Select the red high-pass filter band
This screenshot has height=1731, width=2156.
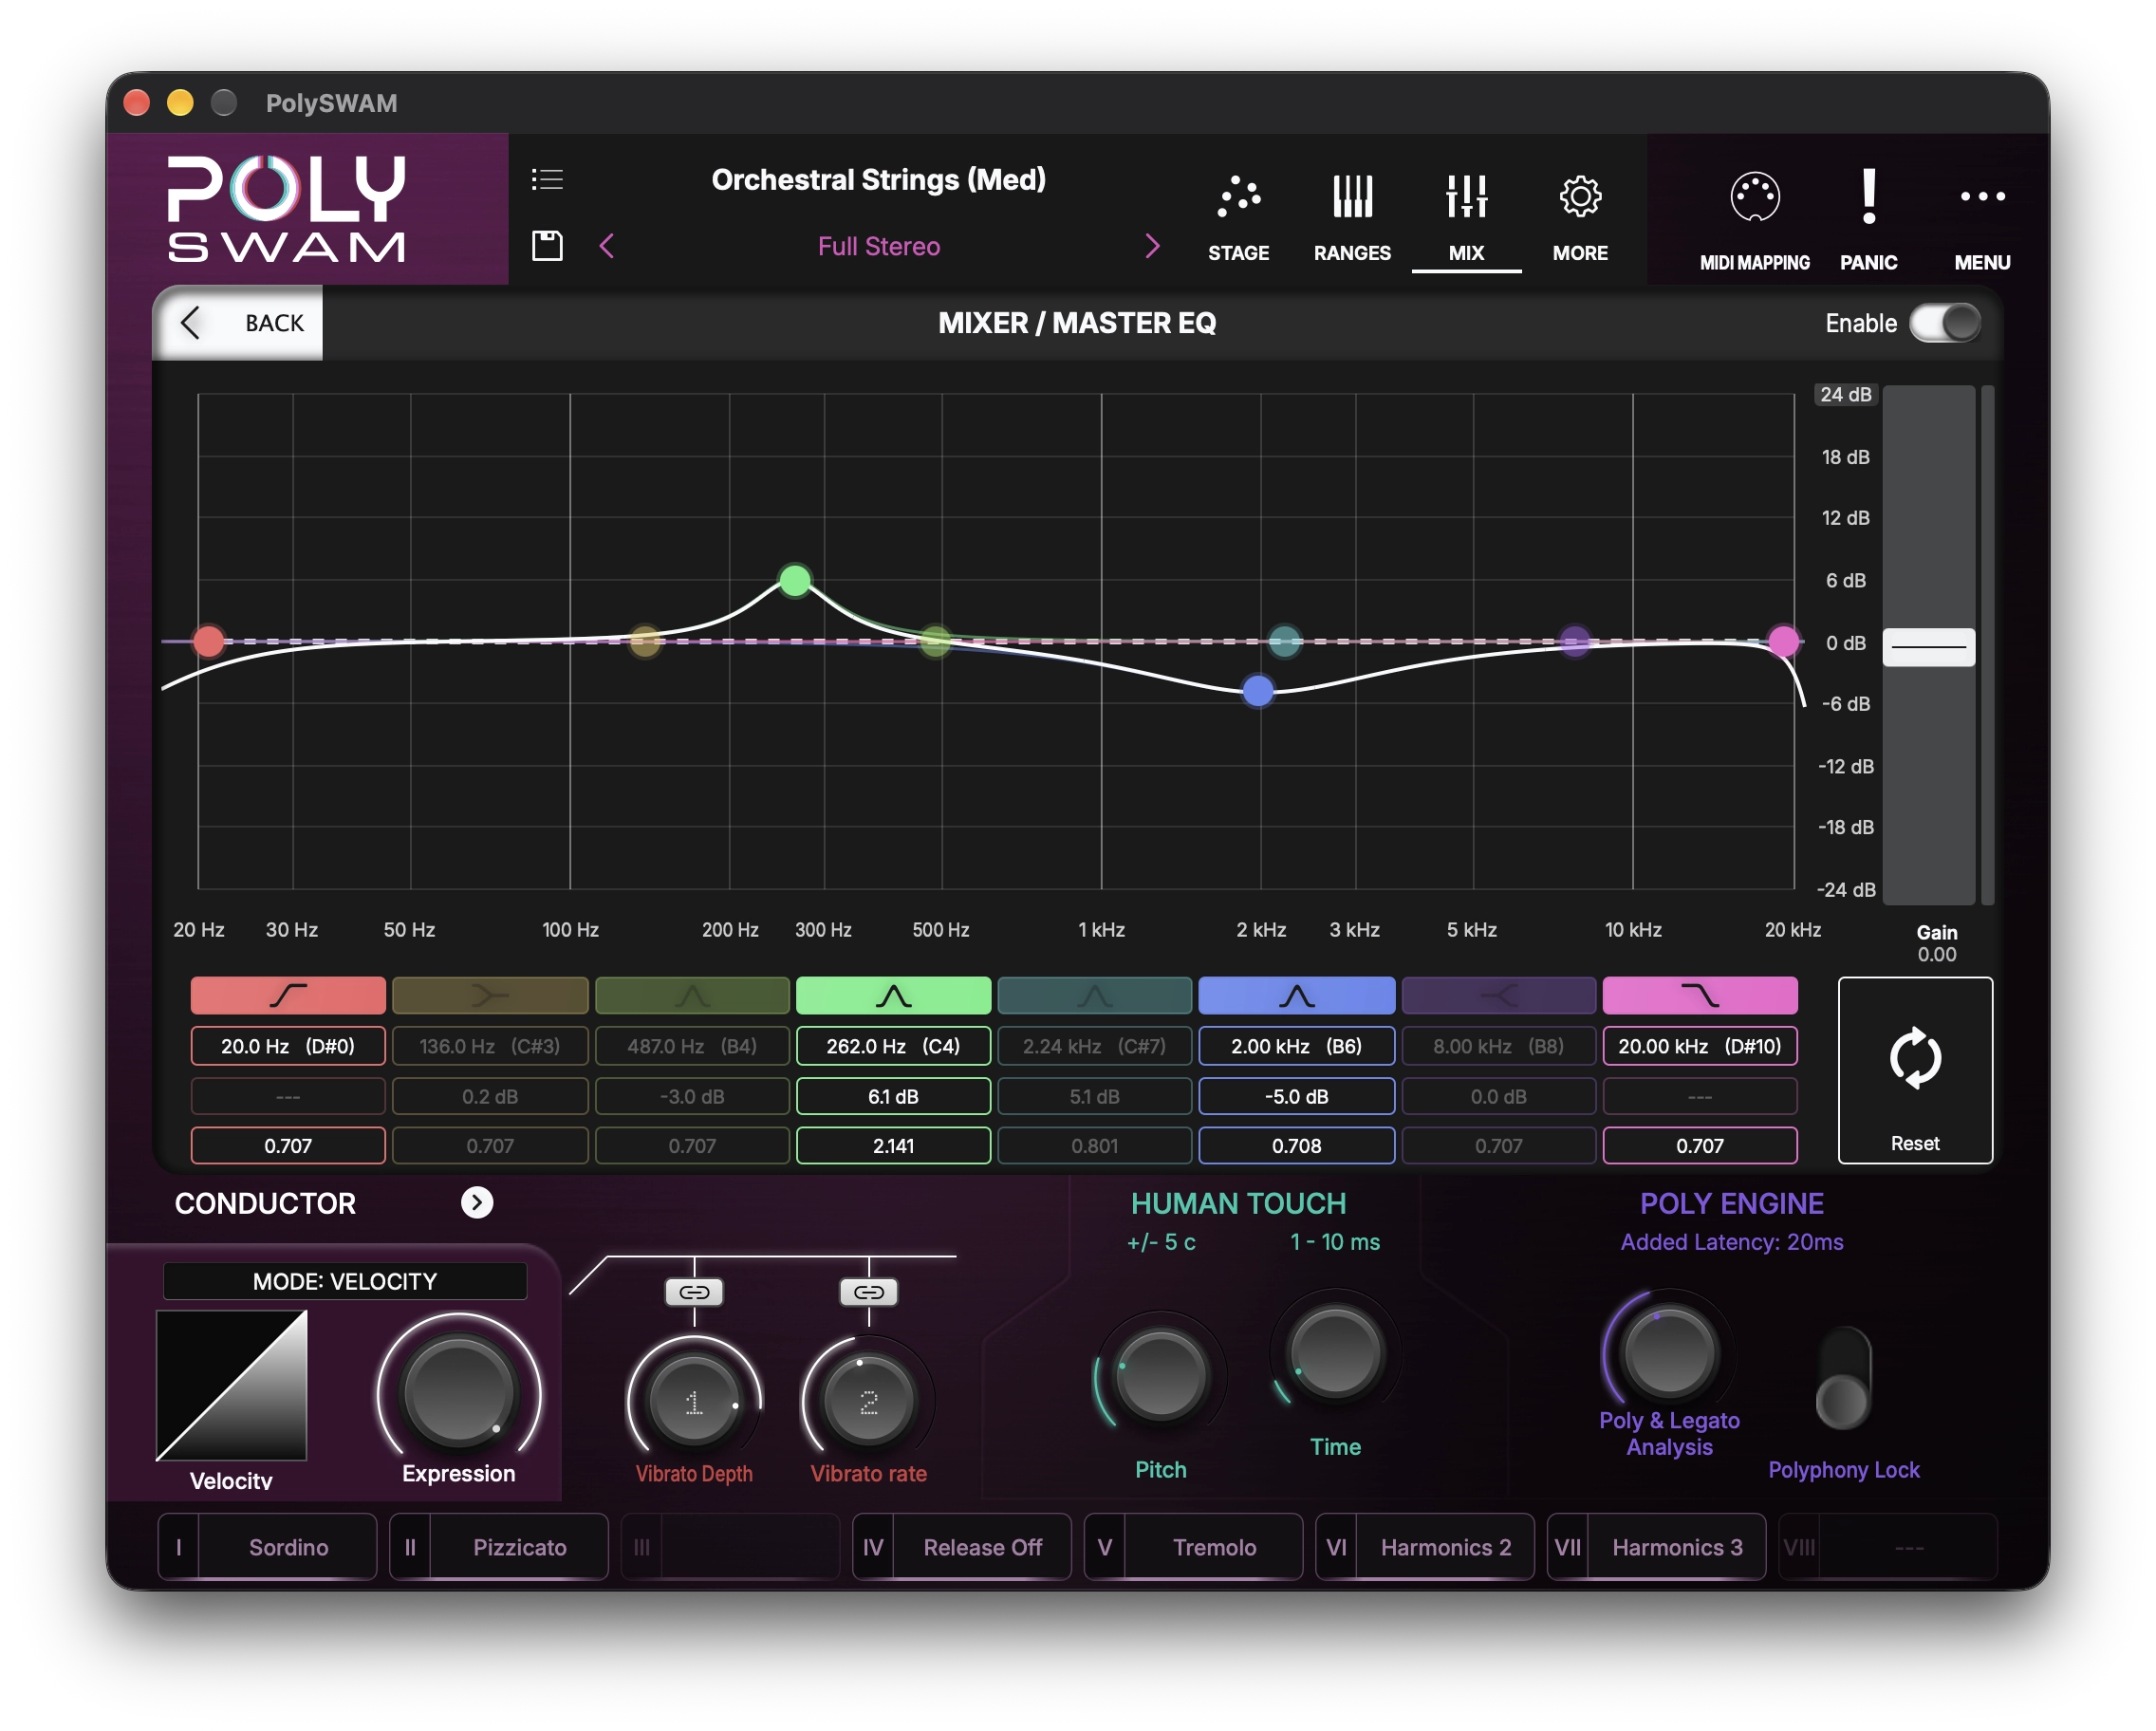point(288,996)
